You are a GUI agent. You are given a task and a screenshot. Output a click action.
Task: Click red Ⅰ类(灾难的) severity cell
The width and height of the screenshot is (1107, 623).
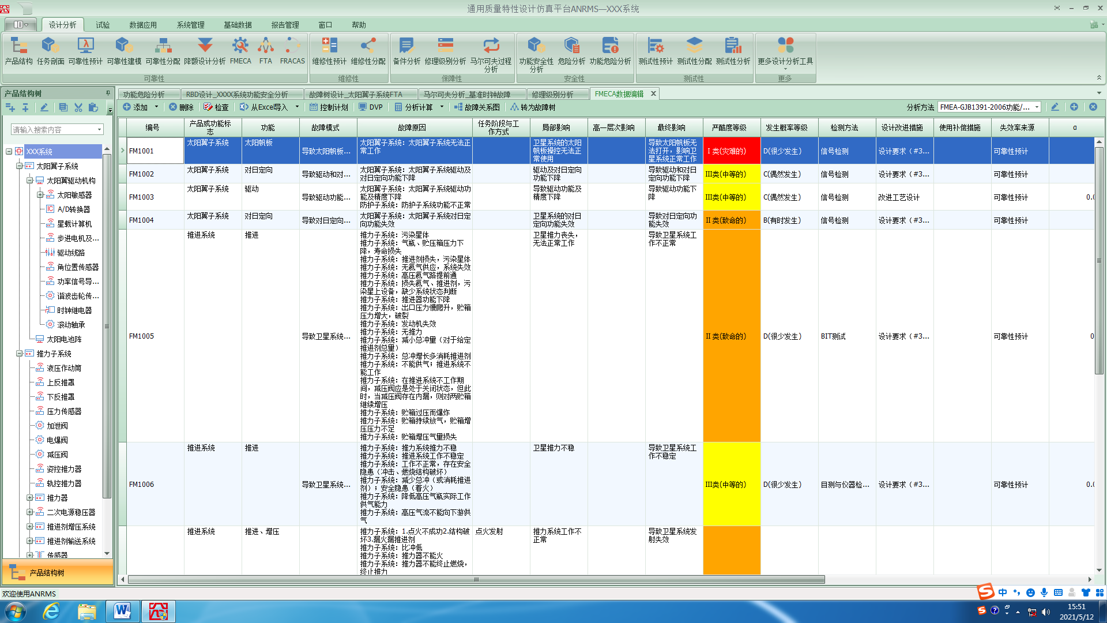pyautogui.click(x=732, y=151)
